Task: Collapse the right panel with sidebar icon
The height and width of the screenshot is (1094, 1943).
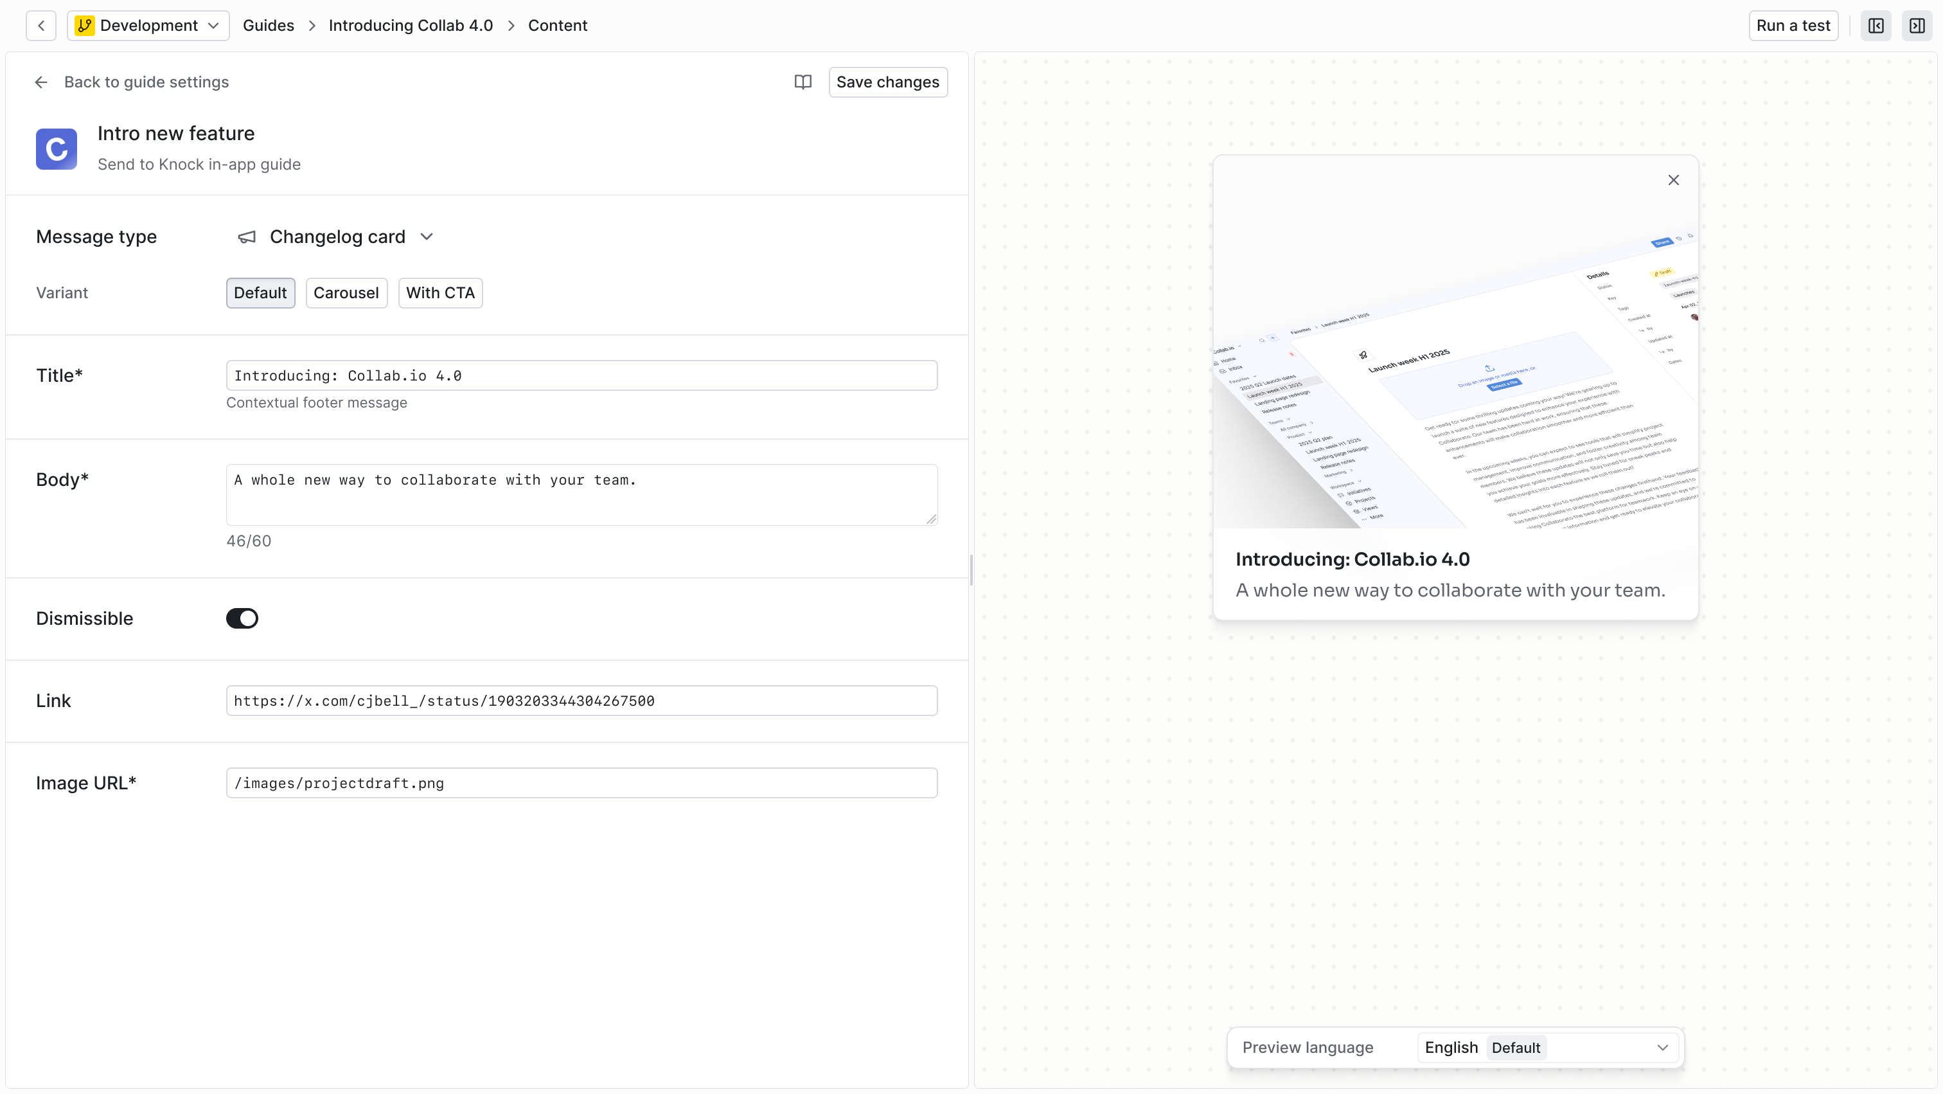Action: 1917,26
